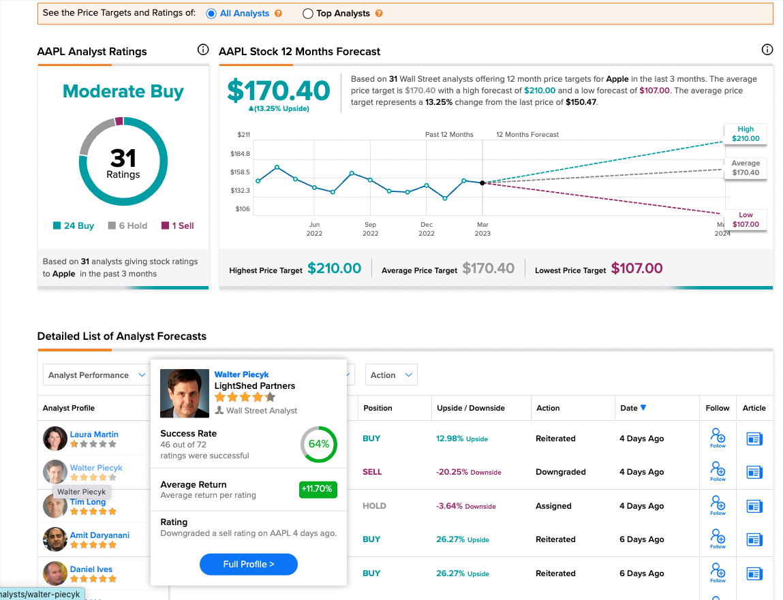Open the article for Tim Long's rating
783x600 pixels.
[754, 506]
